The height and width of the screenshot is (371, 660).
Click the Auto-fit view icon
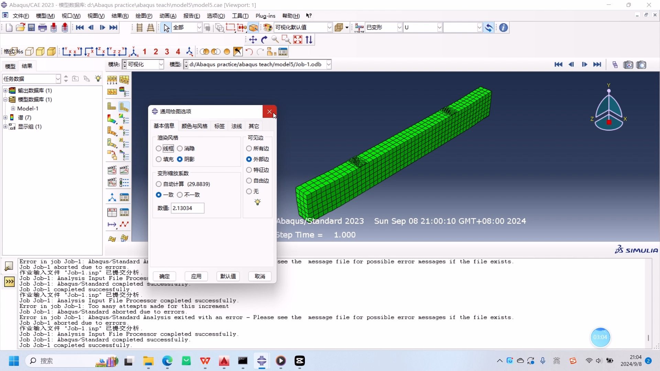[x=298, y=40]
